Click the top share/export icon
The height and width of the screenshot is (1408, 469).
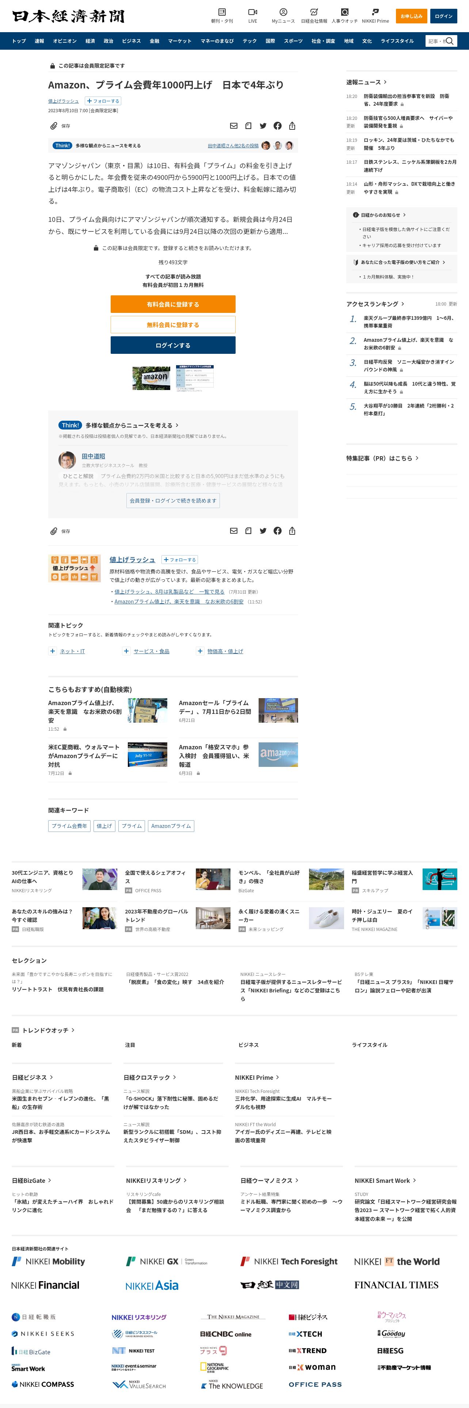(292, 126)
